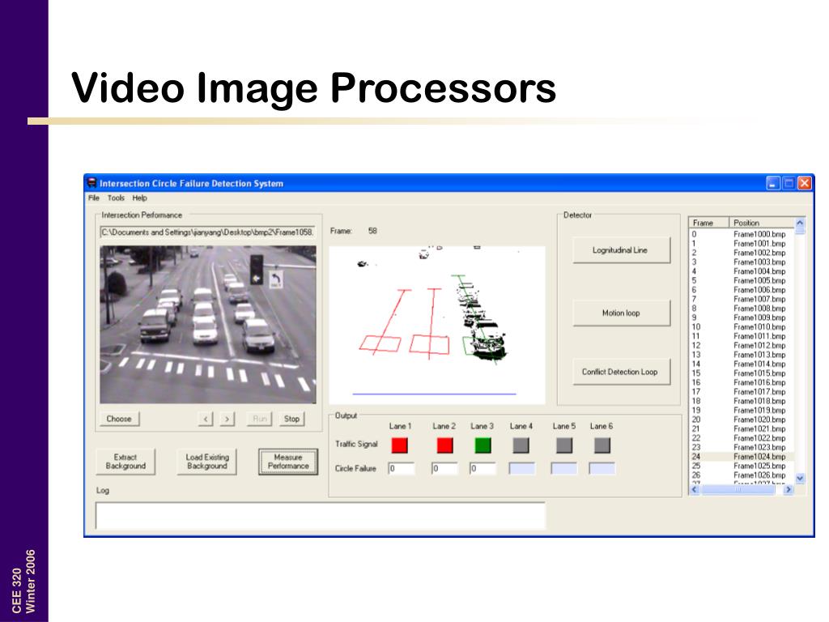
Task: Click Lane 2 Circle Failure field
Action: 444,468
